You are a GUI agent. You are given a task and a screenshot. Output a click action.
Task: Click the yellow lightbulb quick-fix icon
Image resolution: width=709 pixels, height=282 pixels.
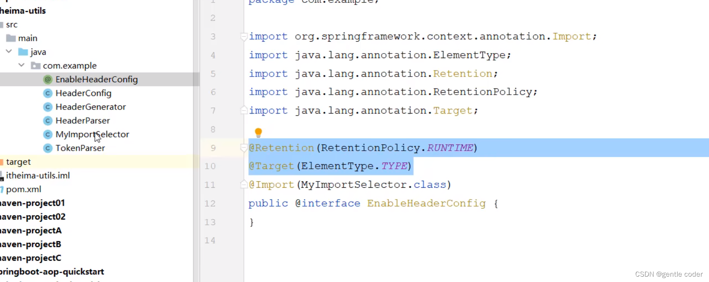258,133
